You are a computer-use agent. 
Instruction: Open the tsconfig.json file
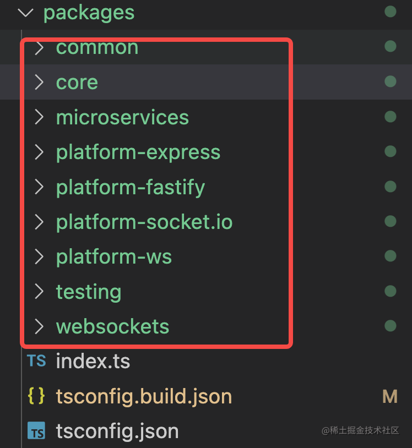[117, 431]
